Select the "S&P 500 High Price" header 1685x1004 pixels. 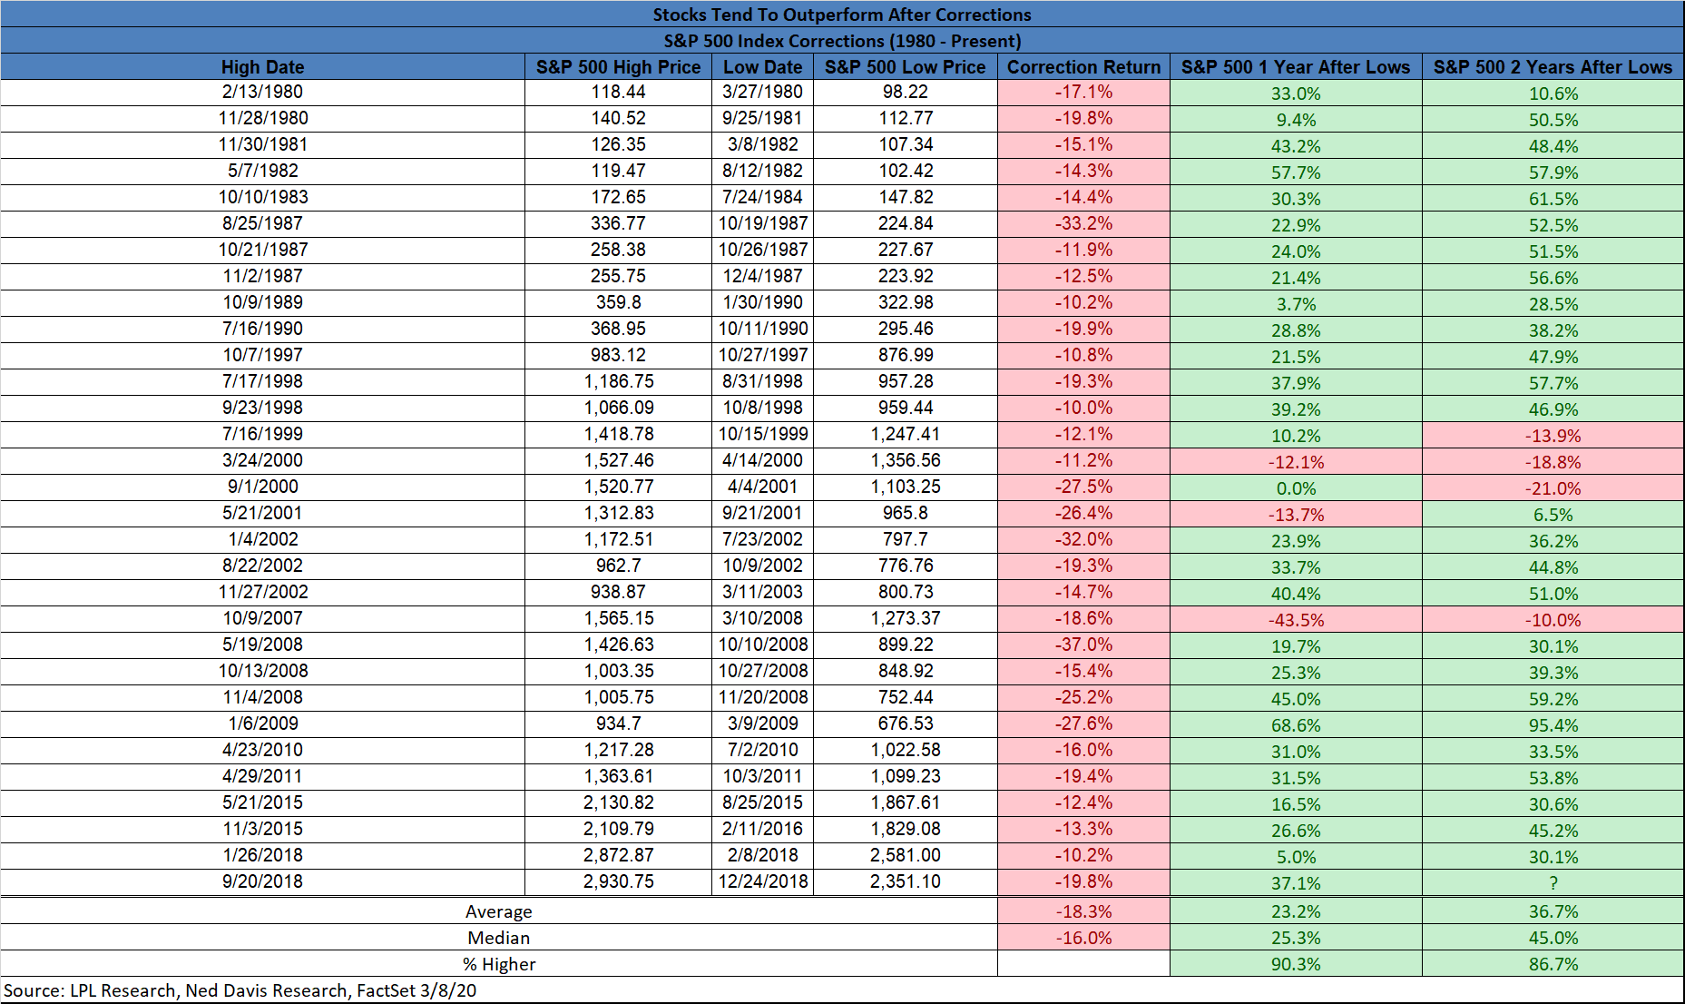point(618,67)
